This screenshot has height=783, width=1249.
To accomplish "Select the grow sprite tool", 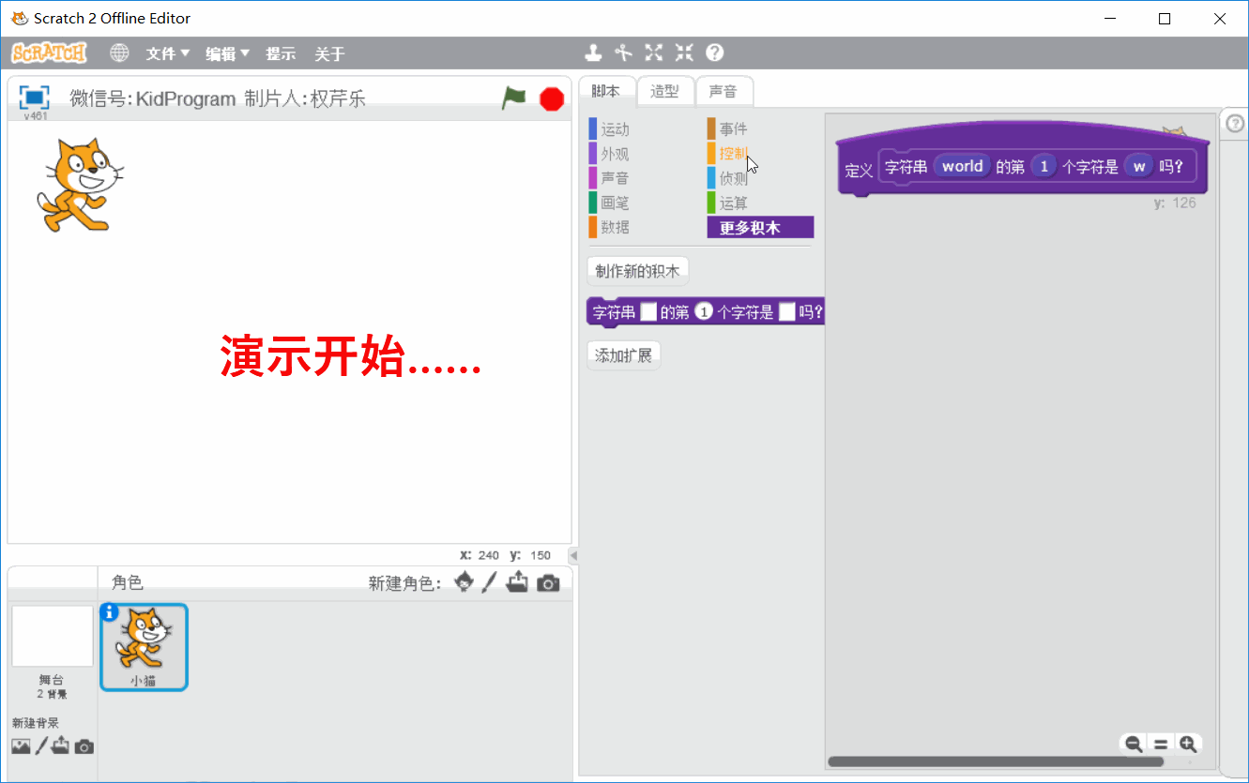I will point(654,53).
